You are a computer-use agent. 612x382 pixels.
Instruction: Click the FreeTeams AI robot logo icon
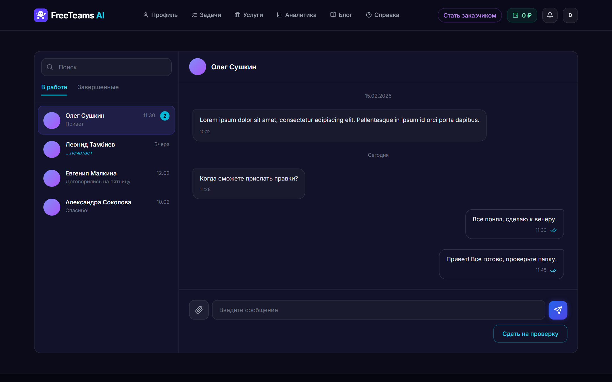pyautogui.click(x=41, y=15)
